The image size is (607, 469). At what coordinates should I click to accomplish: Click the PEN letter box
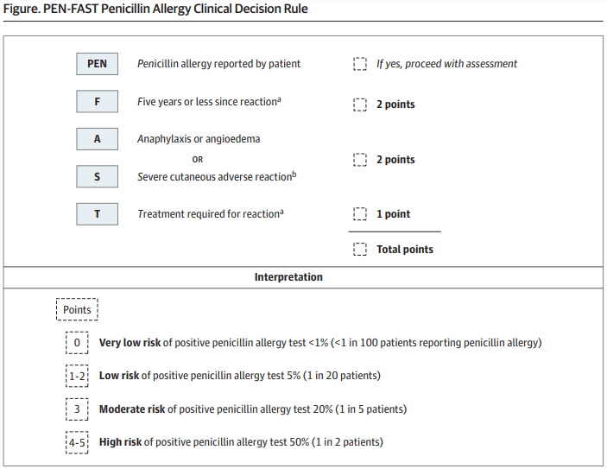coord(97,64)
